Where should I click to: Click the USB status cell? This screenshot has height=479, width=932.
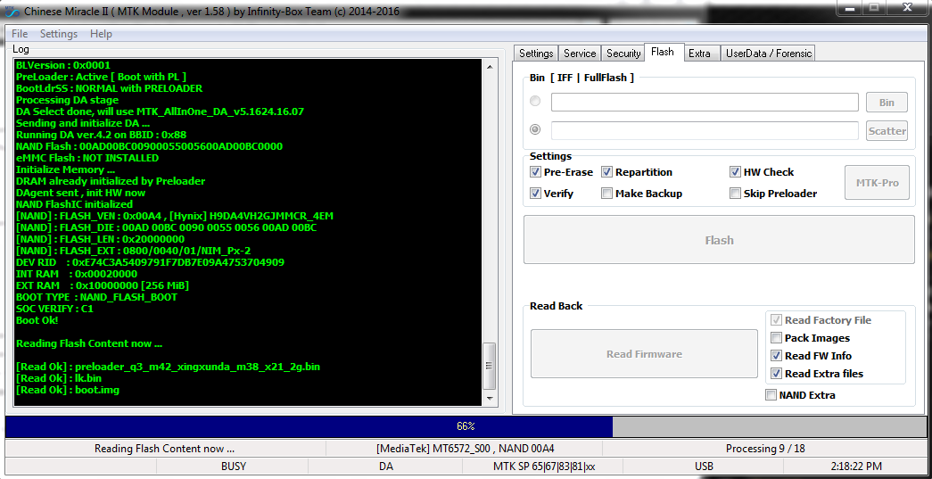(704, 467)
